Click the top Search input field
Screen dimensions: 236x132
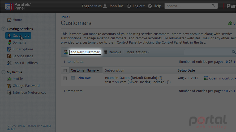(x=191, y=6)
